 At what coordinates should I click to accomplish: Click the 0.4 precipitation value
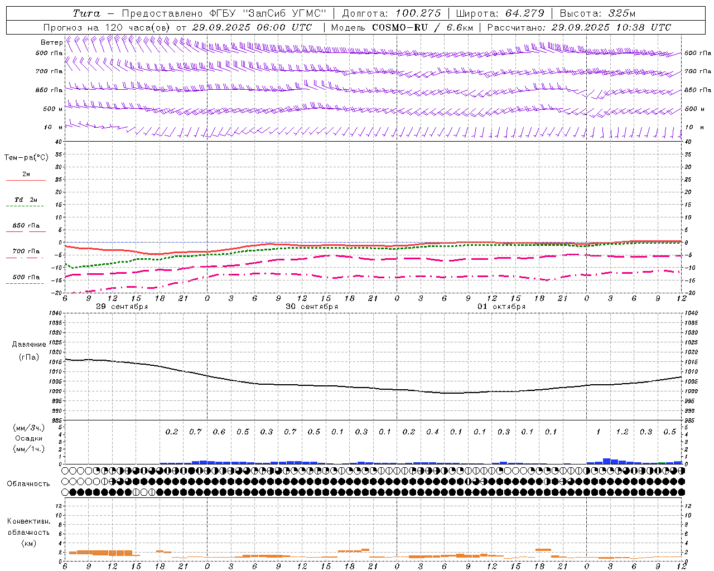click(x=432, y=432)
